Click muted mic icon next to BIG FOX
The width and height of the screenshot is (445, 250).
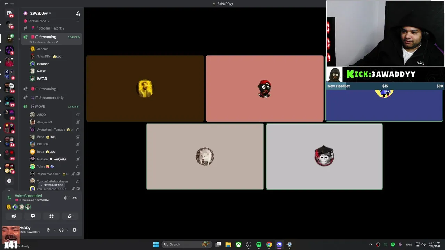pyautogui.click(x=78, y=144)
